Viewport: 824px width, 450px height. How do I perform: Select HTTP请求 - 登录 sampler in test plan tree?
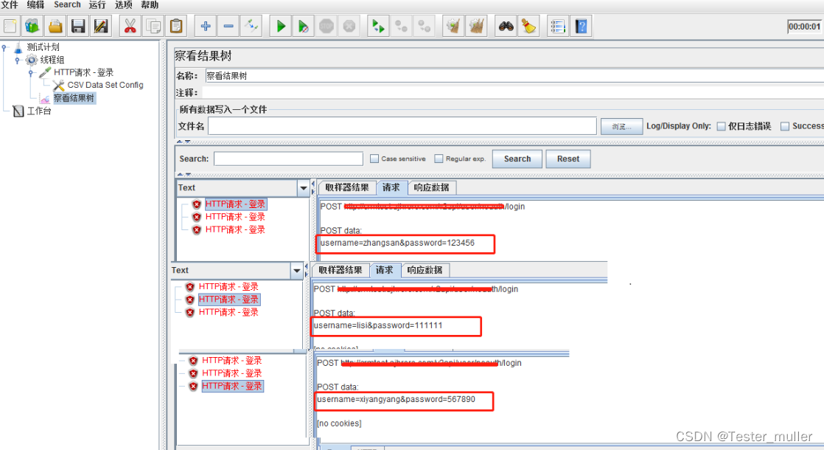click(83, 72)
